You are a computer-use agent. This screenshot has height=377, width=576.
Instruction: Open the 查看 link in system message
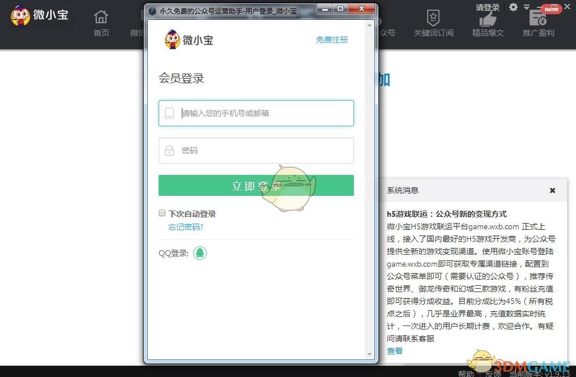click(x=394, y=350)
